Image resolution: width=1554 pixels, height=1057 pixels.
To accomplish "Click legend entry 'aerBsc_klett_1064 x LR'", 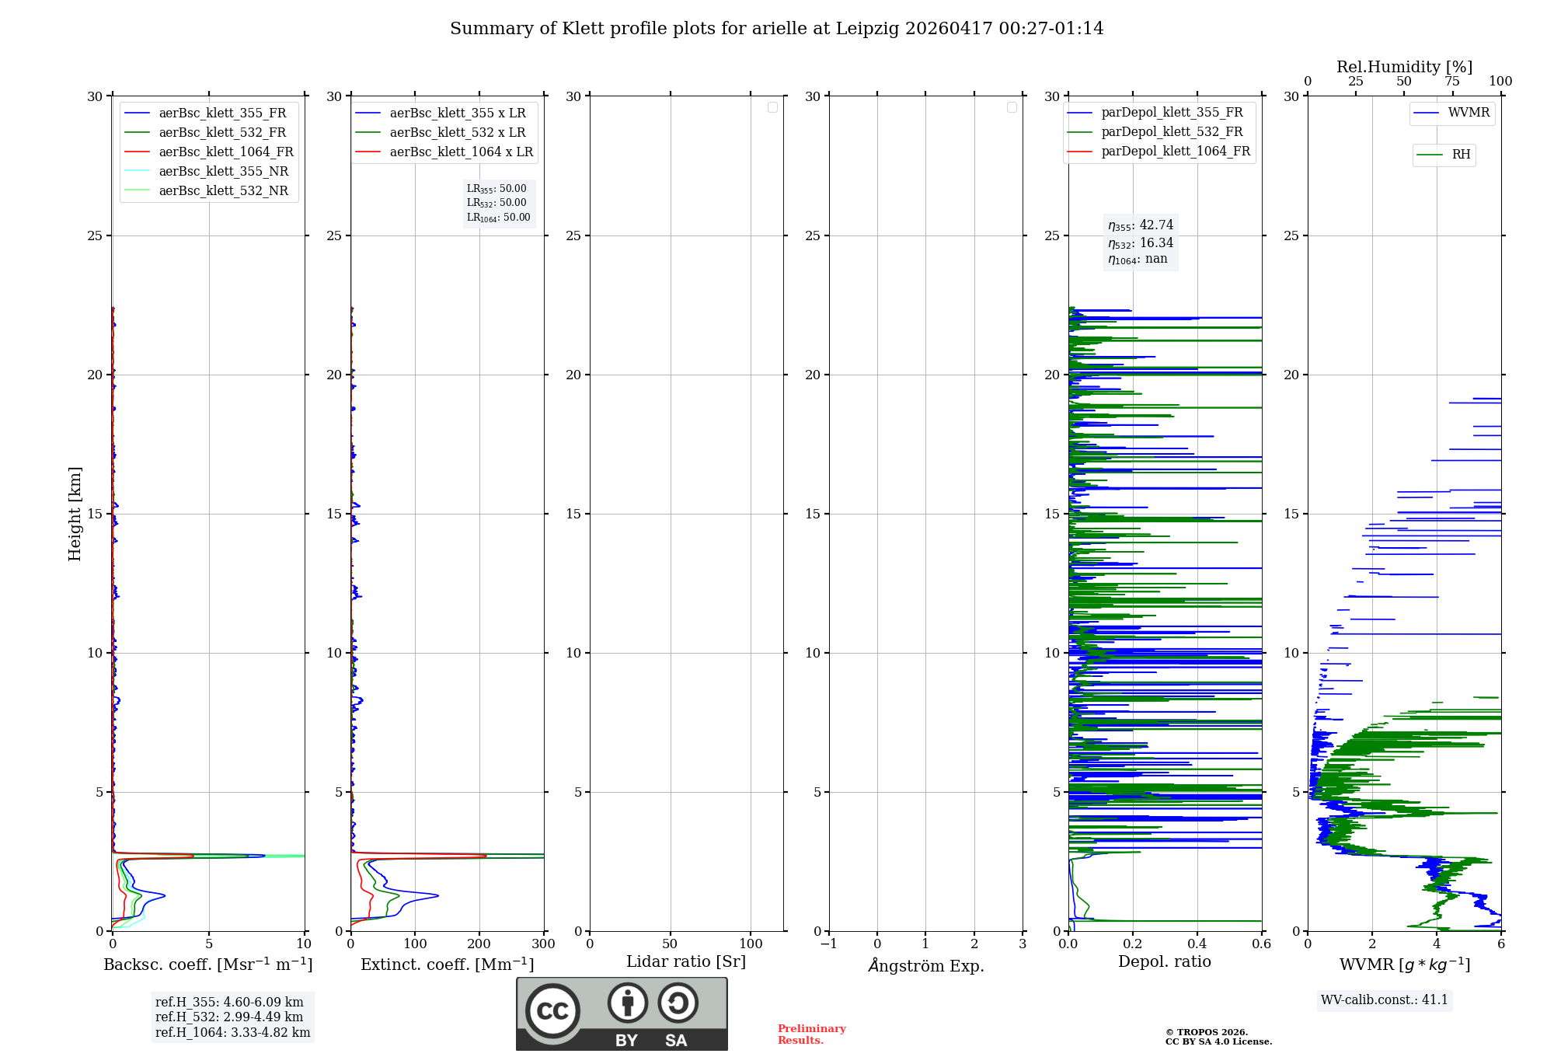I will tap(444, 152).
